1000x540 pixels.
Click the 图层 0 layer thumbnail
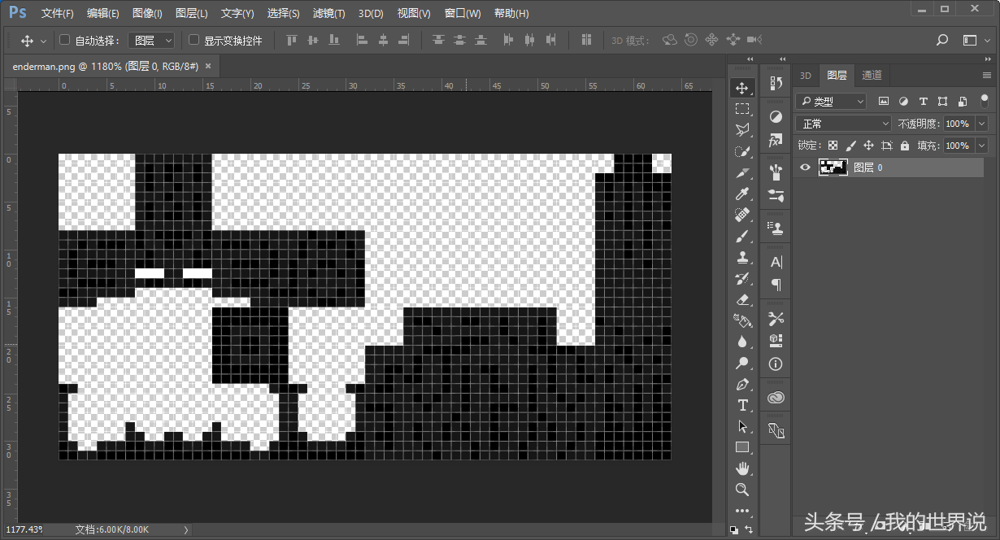[x=833, y=168]
